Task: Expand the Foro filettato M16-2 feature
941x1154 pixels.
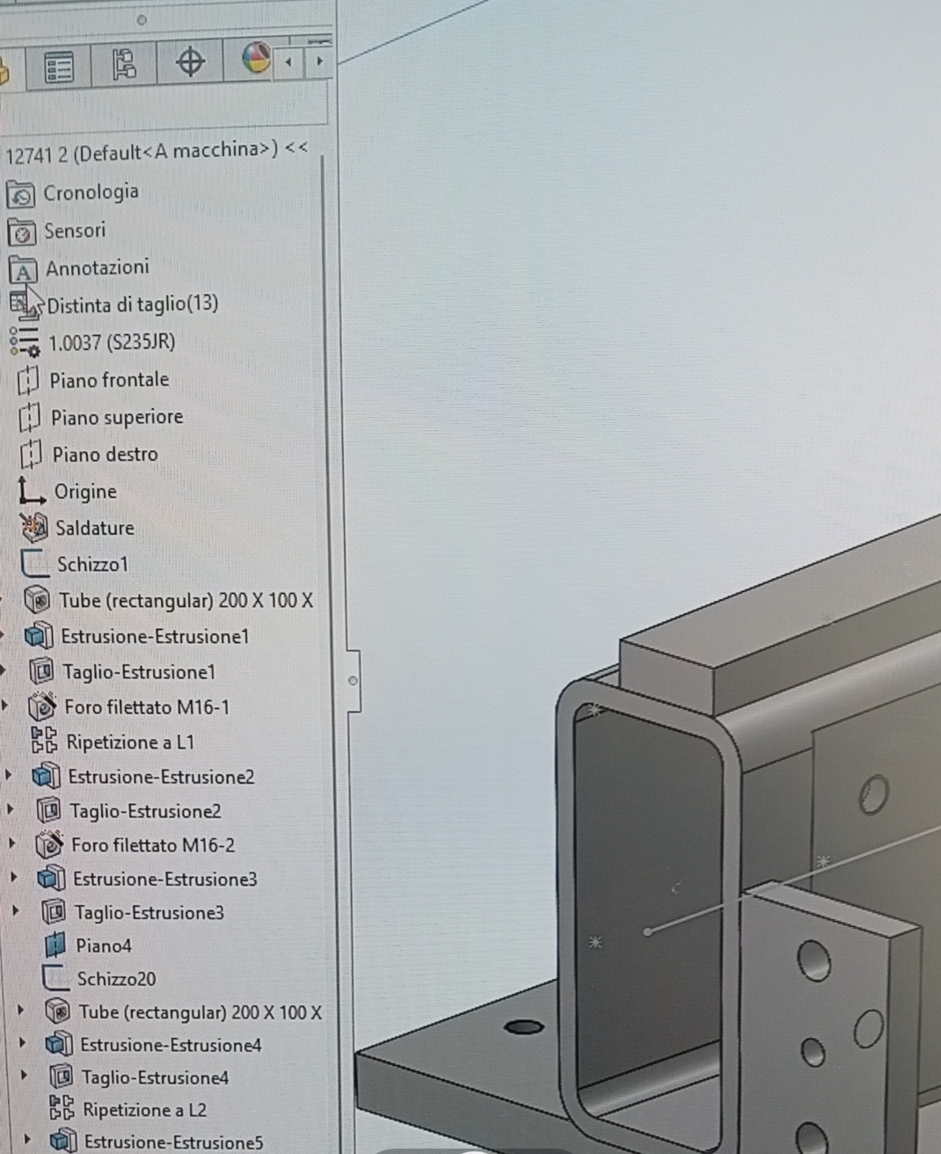Action: pos(11,844)
